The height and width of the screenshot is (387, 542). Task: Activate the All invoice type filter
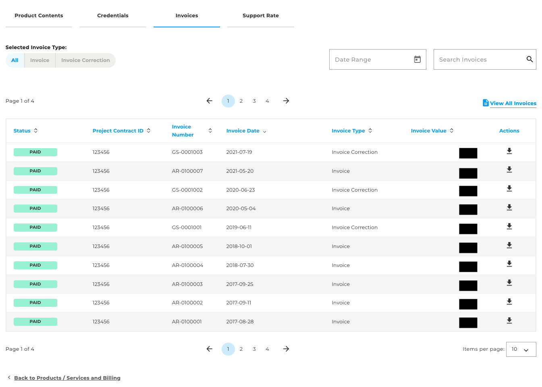(15, 60)
